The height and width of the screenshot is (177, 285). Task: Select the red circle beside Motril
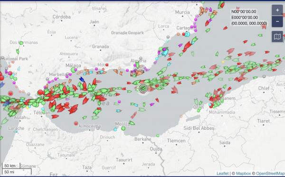107,65
